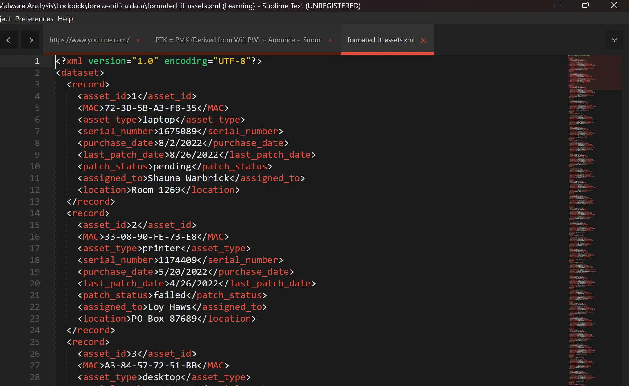Viewport: 629px width, 386px height.
Task: Click line number 25 in the gutter
Action: (x=35, y=342)
